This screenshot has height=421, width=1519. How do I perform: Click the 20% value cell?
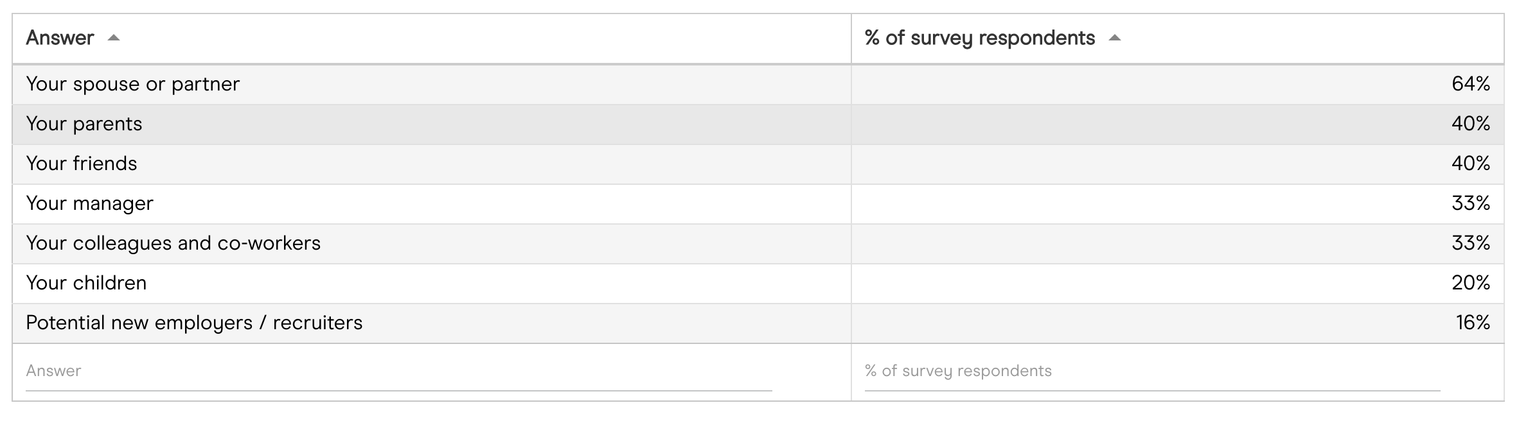click(1470, 283)
